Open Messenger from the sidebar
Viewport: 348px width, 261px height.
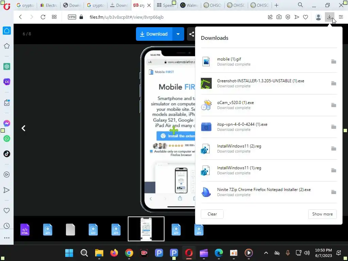pos(7,123)
